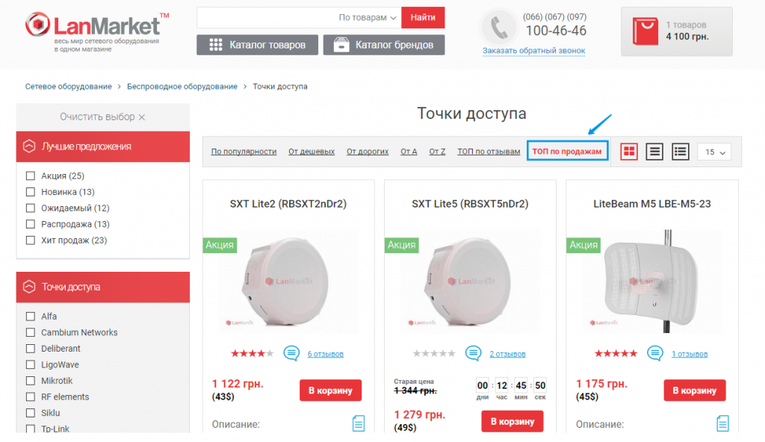Image resolution: width=765 pixels, height=442 pixels.
Task: Add SXT Lite2 to cart
Action: (x=330, y=390)
